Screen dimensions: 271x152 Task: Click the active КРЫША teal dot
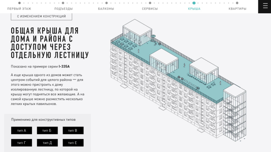pyautogui.click(x=194, y=3)
